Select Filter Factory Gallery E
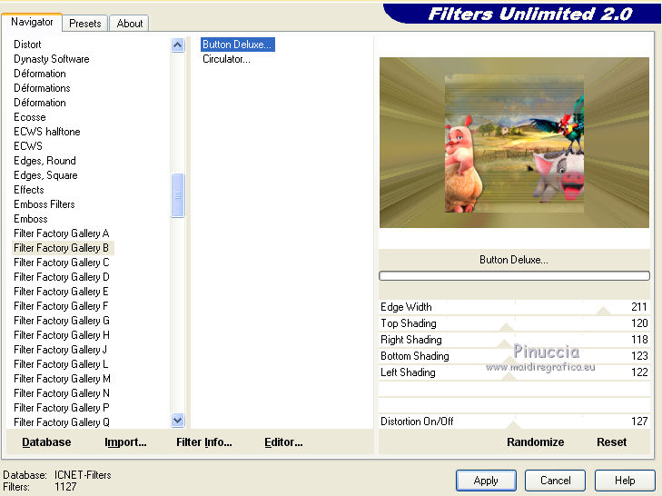This screenshot has height=496, width=662. pos(61,292)
